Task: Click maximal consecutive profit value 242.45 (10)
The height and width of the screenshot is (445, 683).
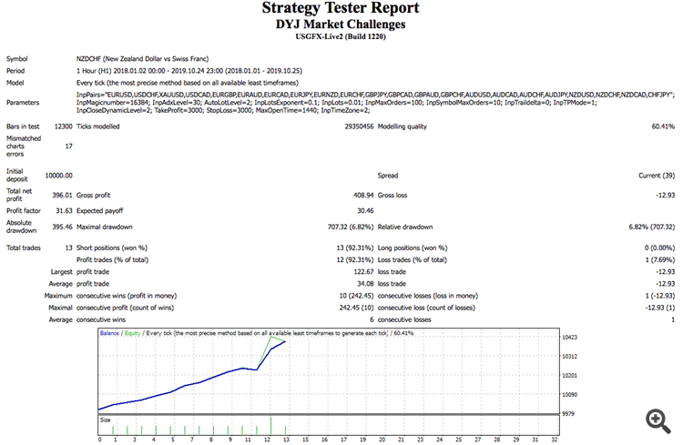Action: (356, 308)
